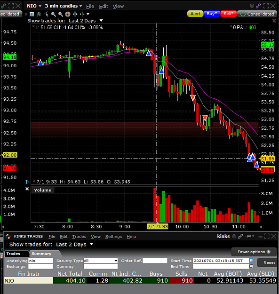Image resolution: width=279 pixels, height=294 pixels.
Task: Open the Security Type dropdown
Action: click(x=101, y=261)
